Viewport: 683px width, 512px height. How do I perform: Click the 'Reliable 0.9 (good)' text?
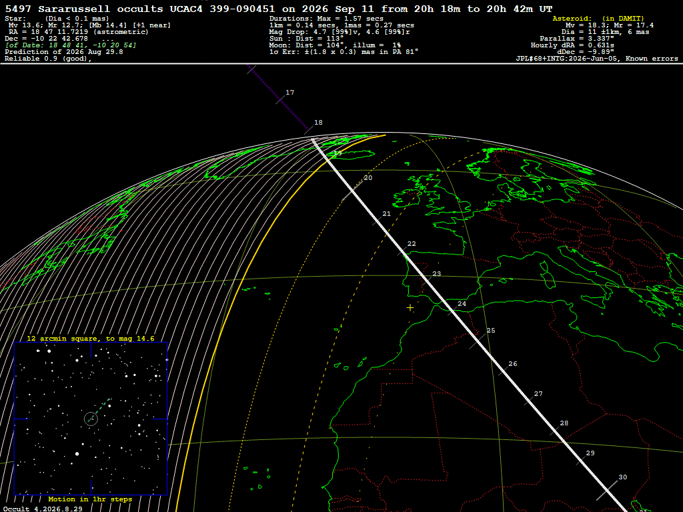(48, 59)
